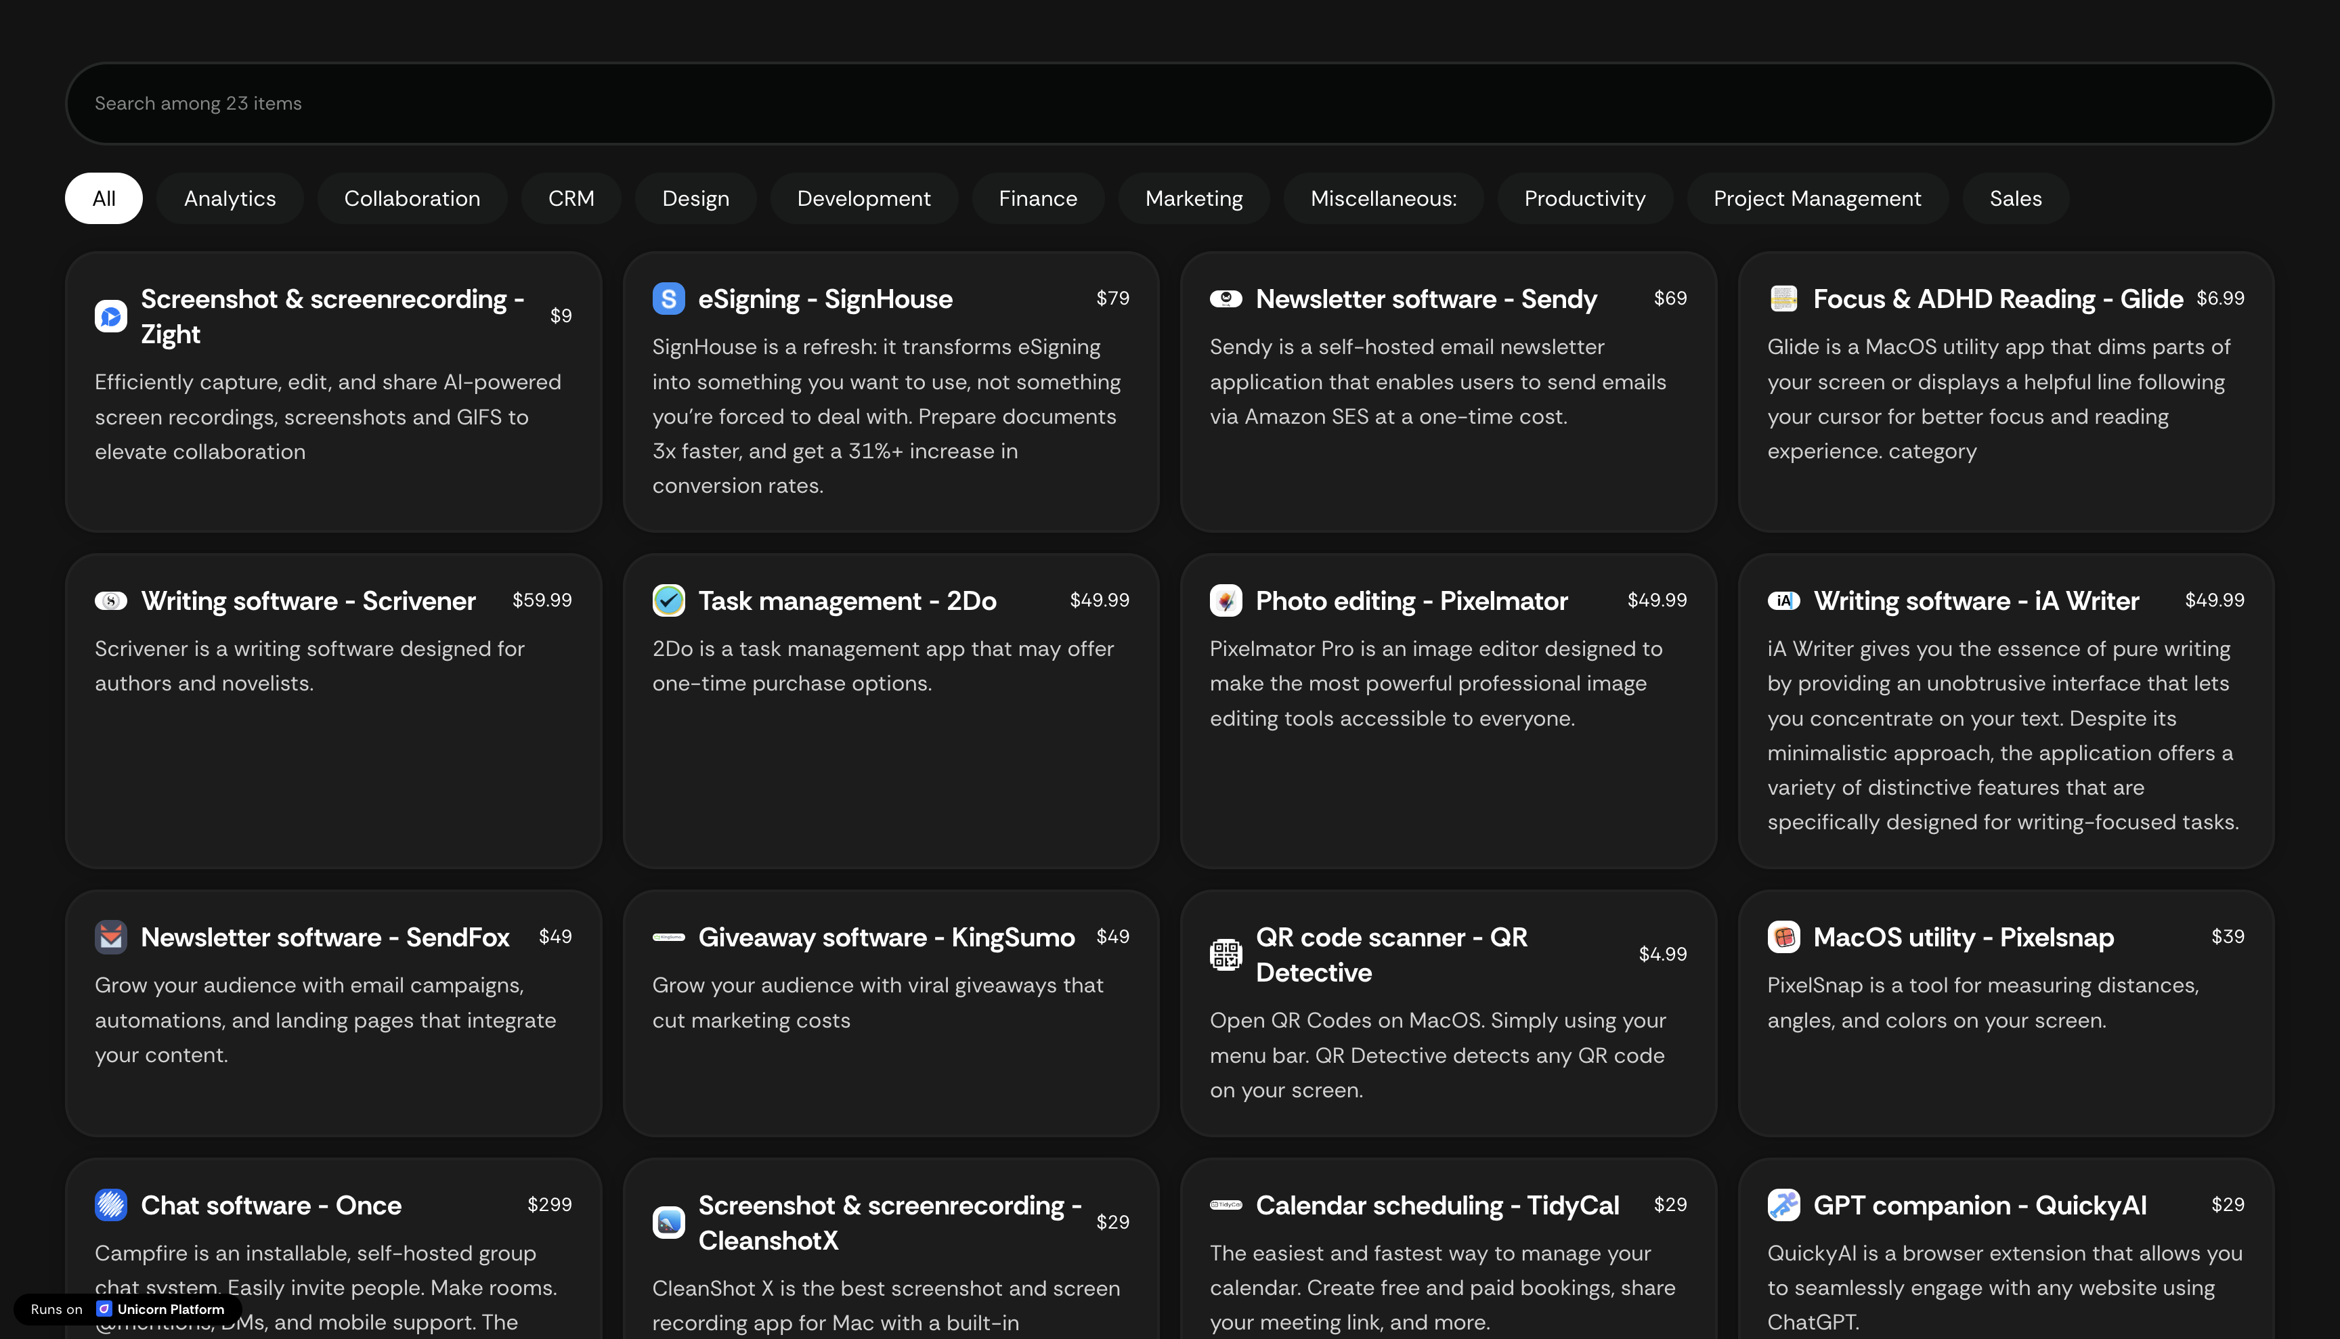Click the QR Detective QR-code icon
The height and width of the screenshot is (1339, 2340).
pyautogui.click(x=1226, y=954)
